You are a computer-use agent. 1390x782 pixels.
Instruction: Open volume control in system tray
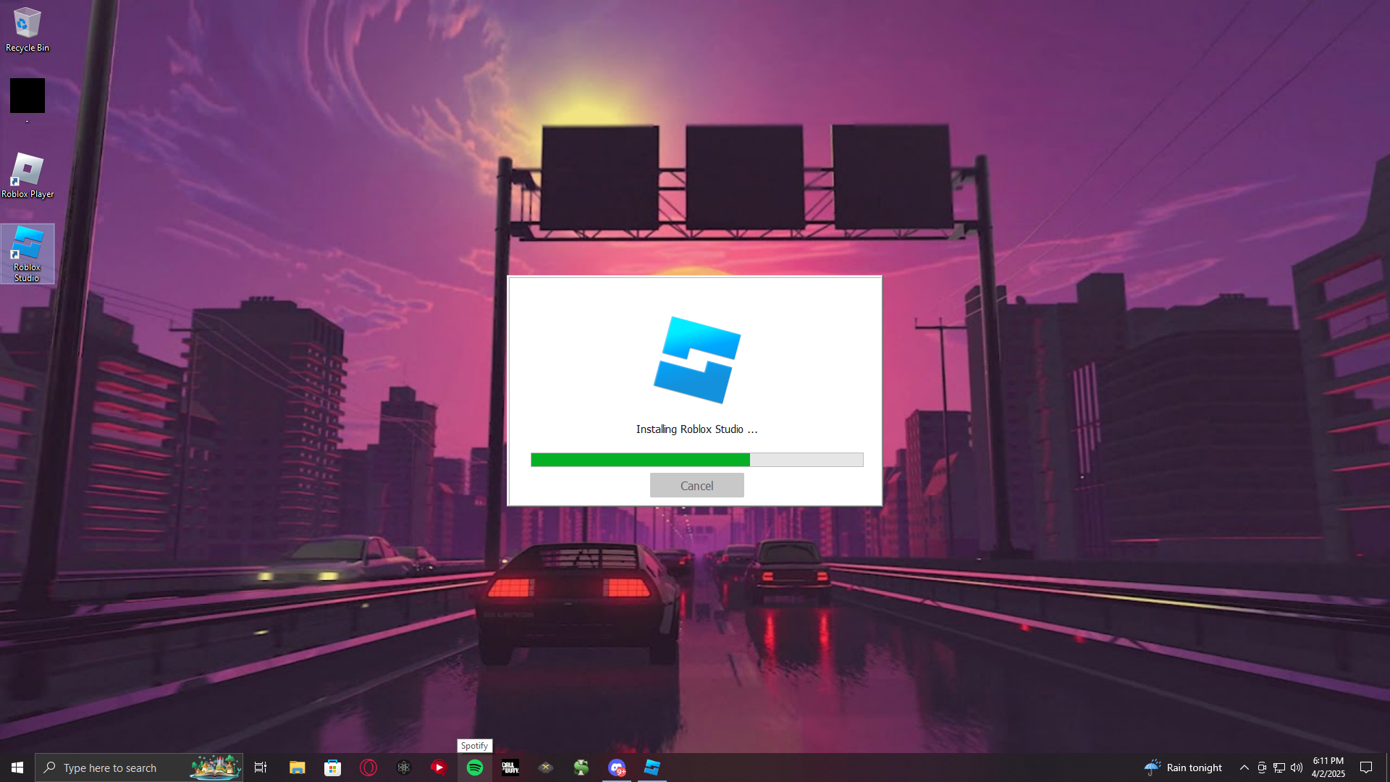tap(1297, 768)
